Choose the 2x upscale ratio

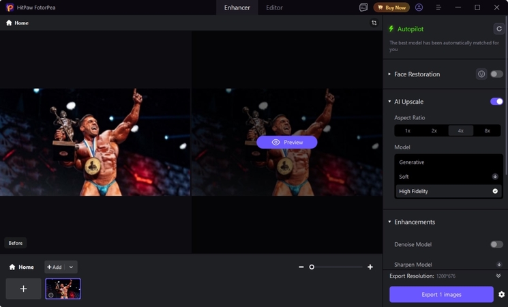[434, 130]
